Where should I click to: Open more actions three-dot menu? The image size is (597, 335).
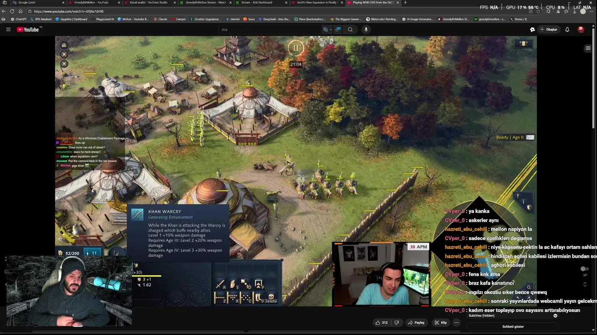[x=457, y=322]
